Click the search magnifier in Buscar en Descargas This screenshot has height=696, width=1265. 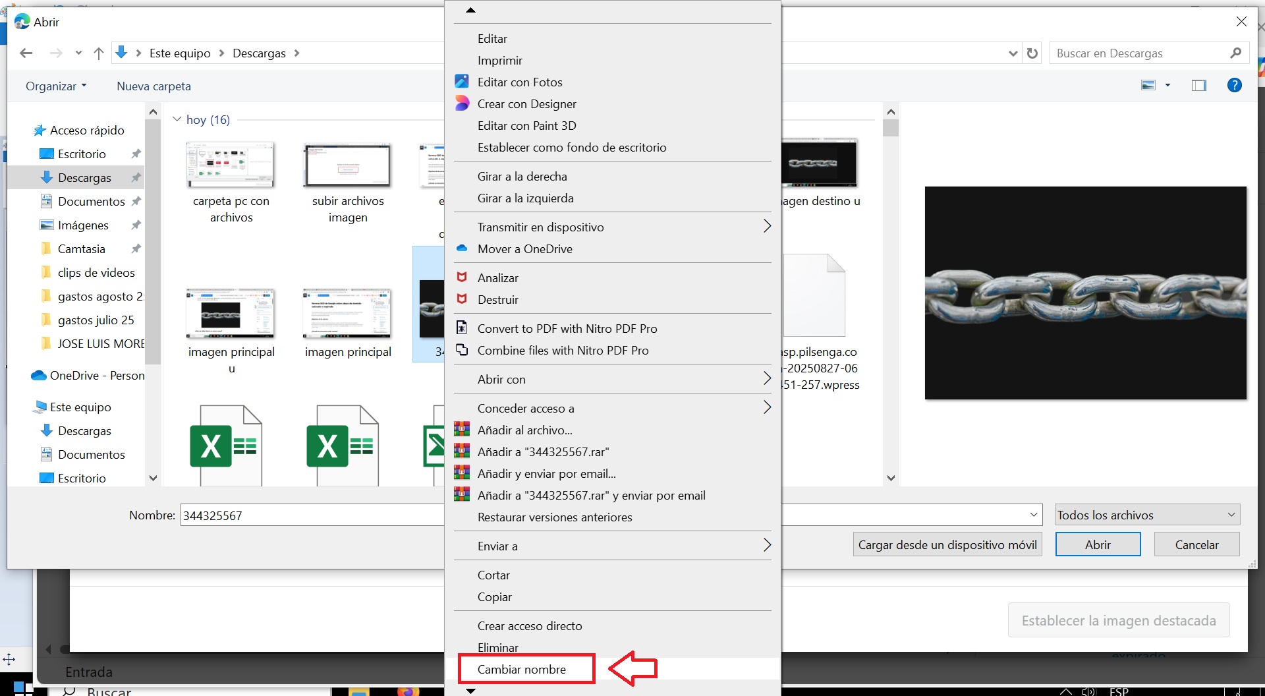tap(1235, 53)
